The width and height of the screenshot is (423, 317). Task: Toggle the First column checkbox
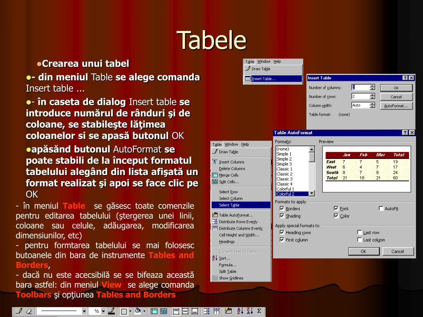[282, 240]
